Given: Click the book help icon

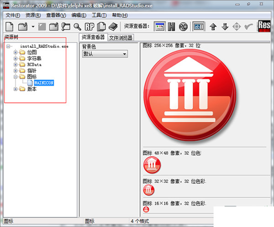Looking at the screenshot, I should (x=113, y=26).
